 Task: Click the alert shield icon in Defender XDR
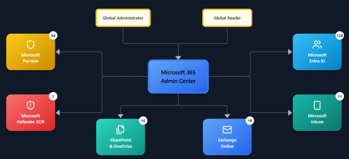pos(30,105)
